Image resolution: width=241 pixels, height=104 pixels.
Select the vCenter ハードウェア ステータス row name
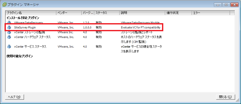pos(32,37)
